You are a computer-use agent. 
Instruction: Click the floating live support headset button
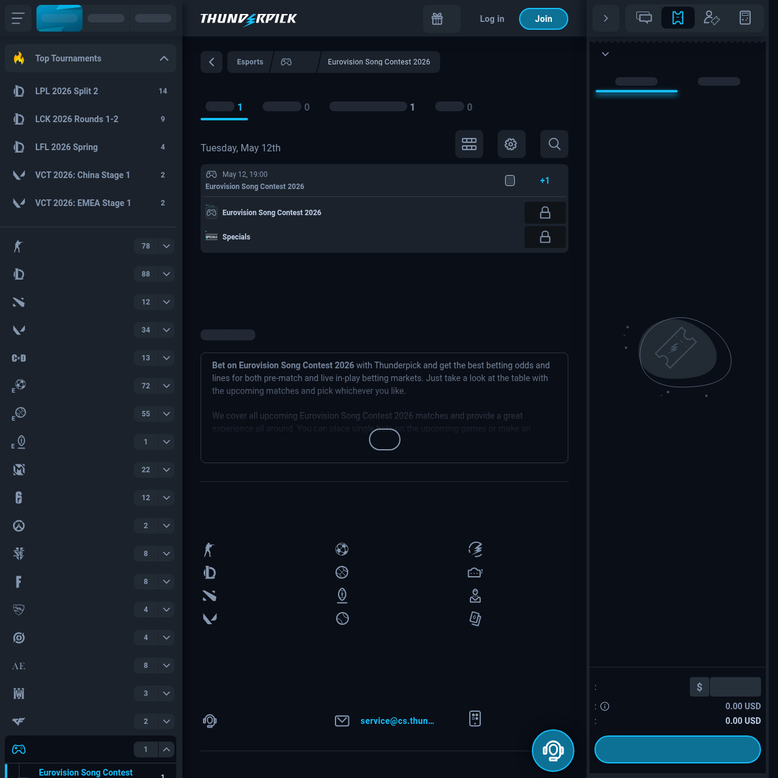(x=553, y=751)
